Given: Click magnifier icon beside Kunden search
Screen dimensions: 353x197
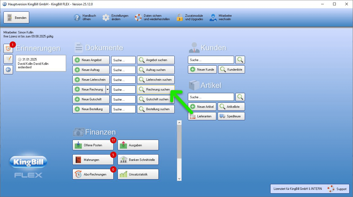Looking at the screenshot, I should pos(240,60).
